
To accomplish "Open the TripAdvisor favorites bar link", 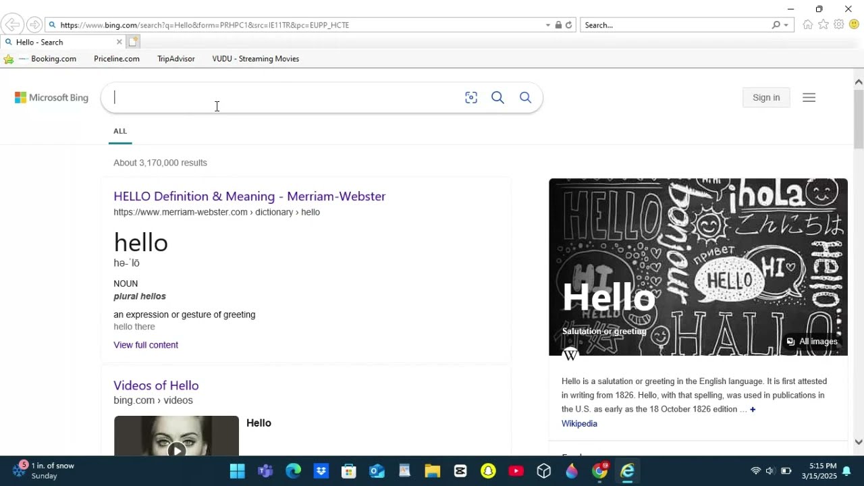I will point(176,59).
